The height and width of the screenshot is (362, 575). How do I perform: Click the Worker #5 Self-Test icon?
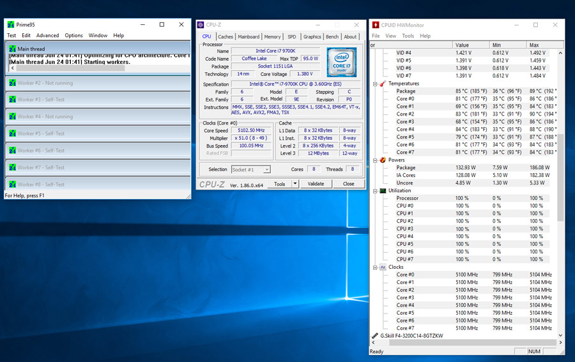pyautogui.click(x=13, y=133)
